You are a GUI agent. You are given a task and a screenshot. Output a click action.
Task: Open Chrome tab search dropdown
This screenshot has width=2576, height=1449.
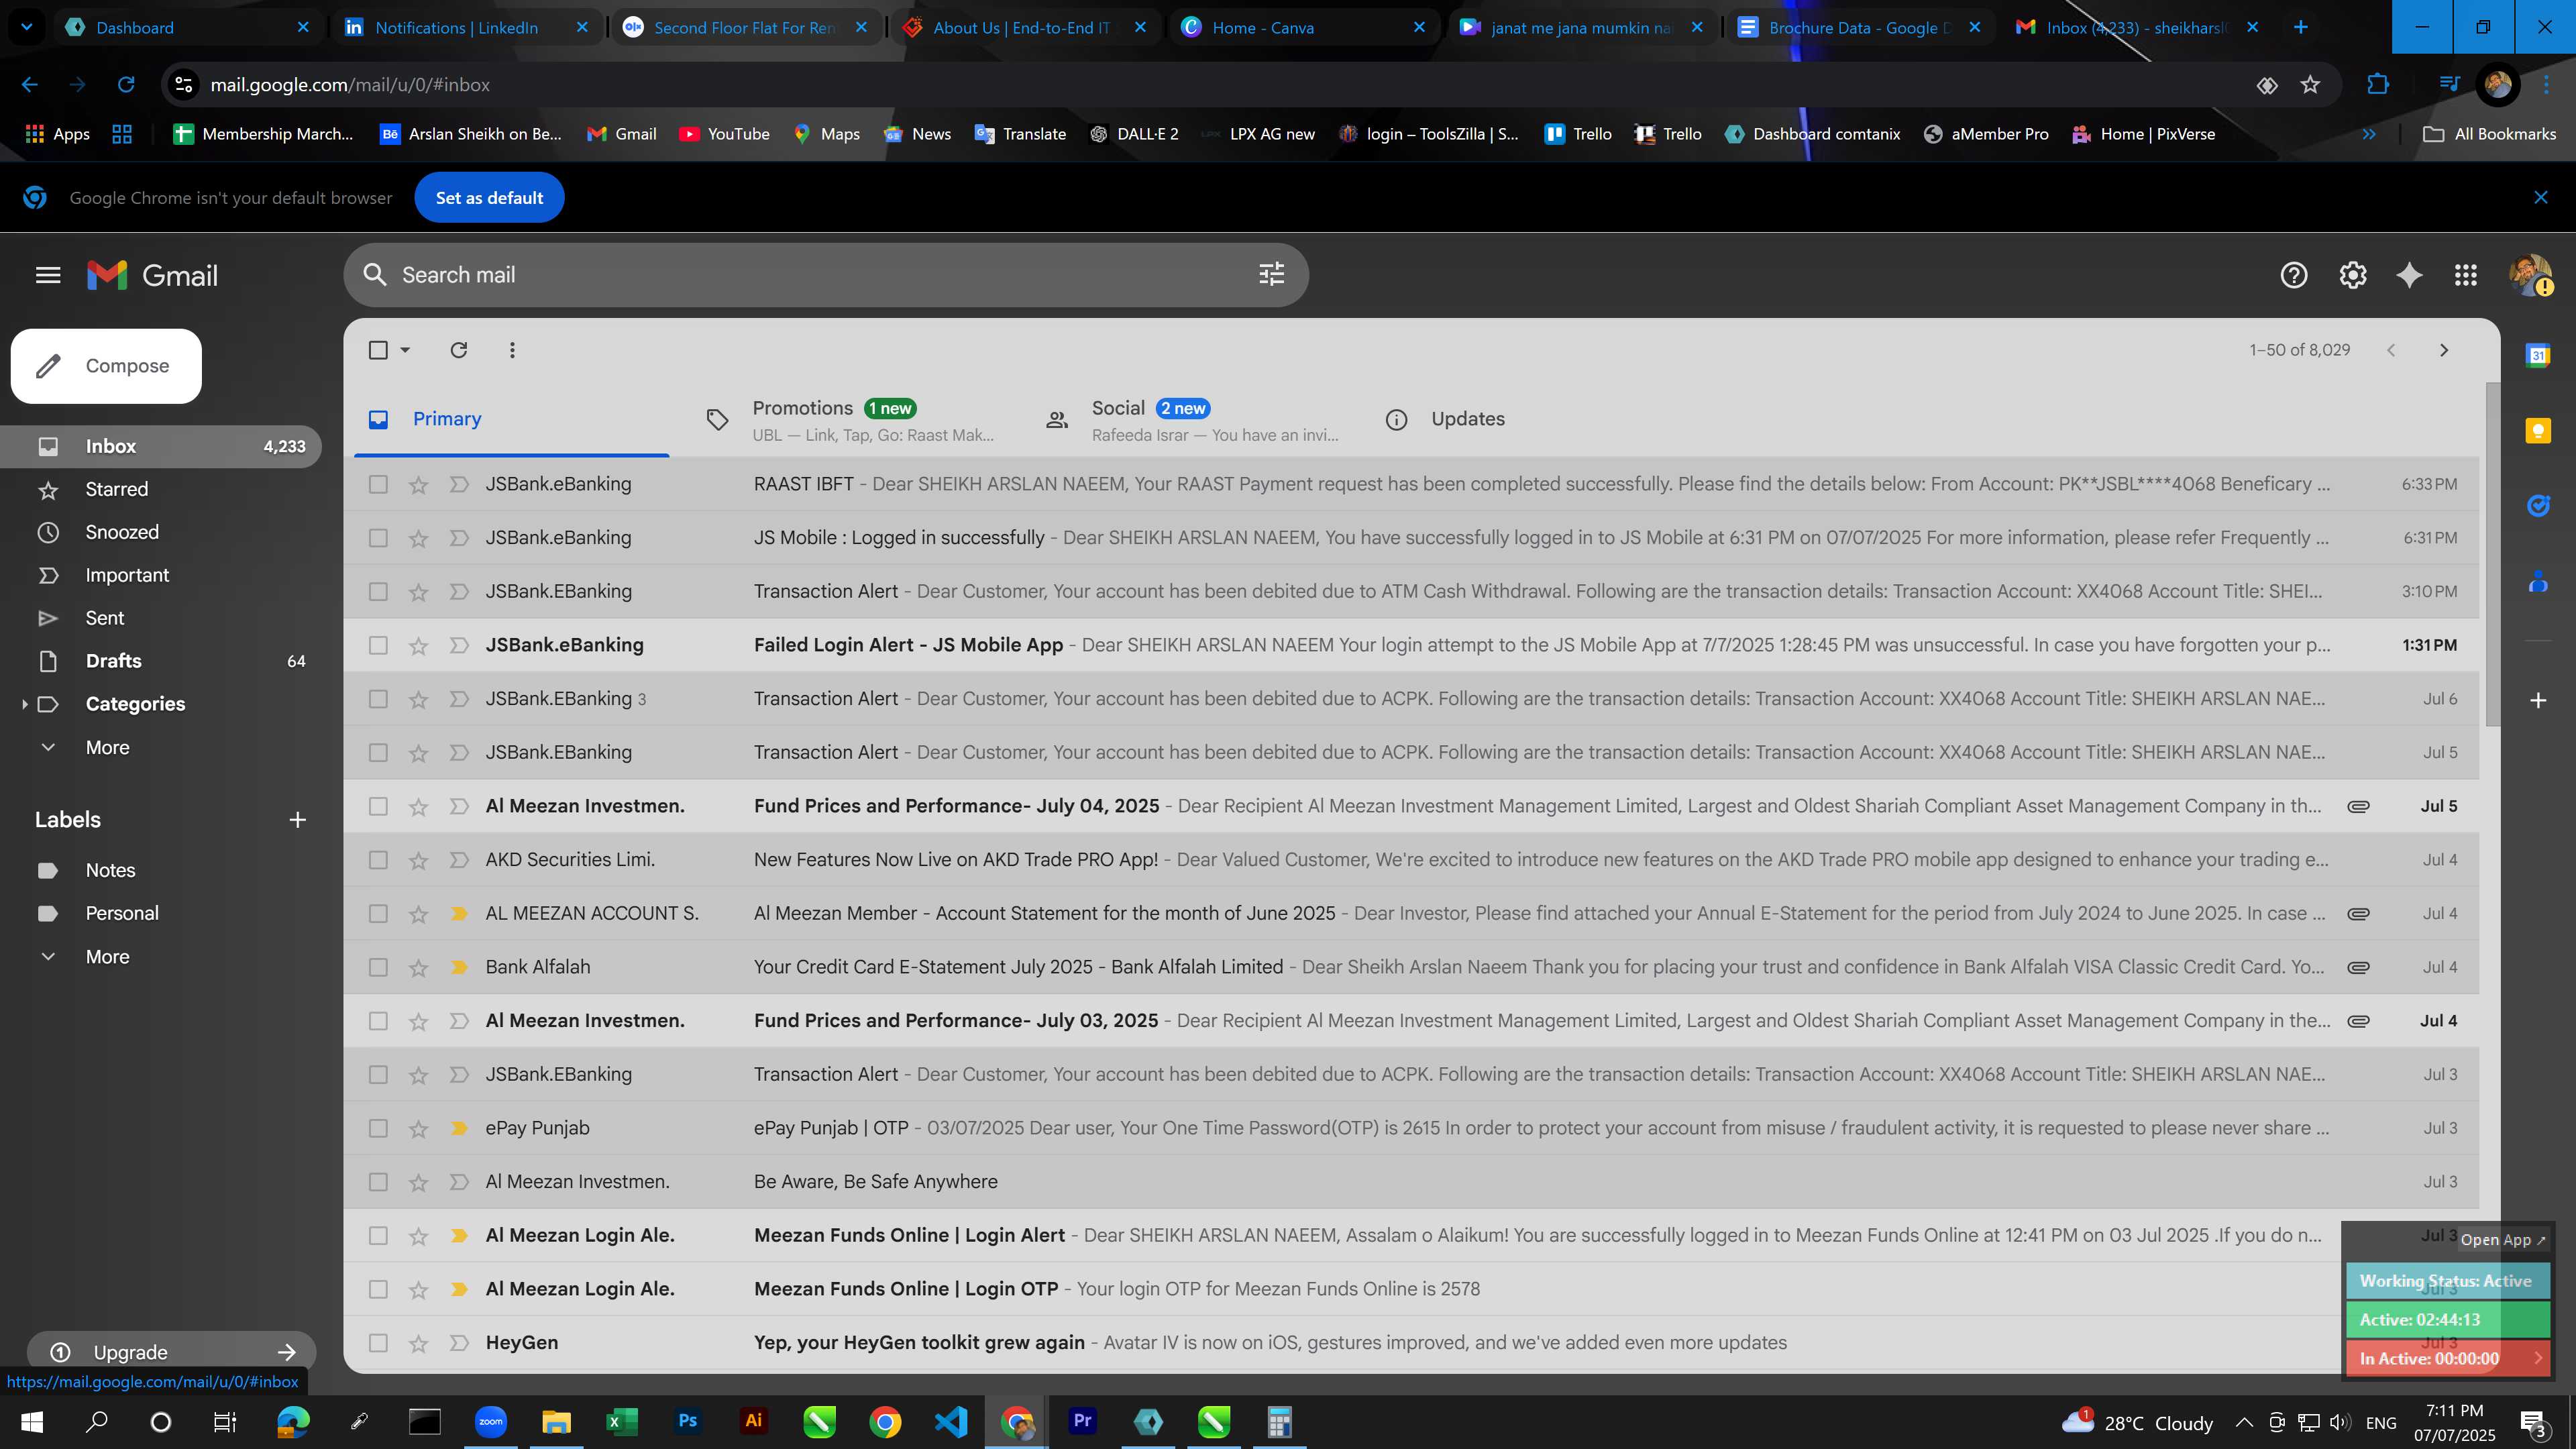27,27
